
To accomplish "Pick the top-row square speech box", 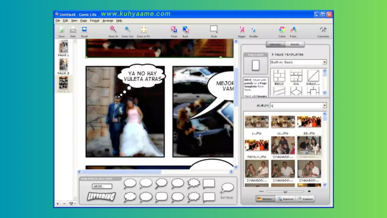I will coord(209,183).
